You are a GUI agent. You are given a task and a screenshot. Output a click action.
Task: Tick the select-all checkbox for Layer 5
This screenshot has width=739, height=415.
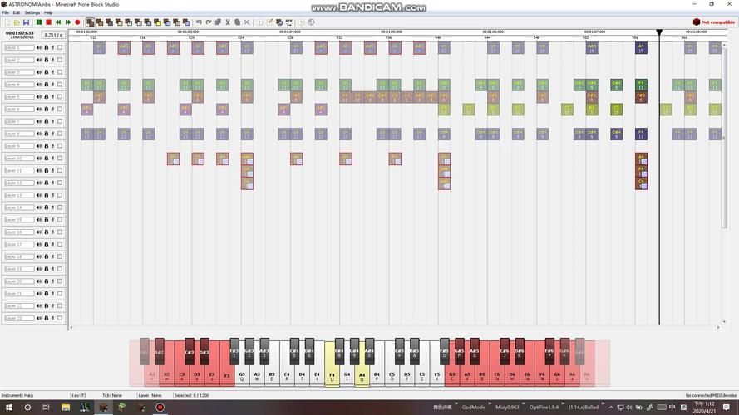(60, 96)
